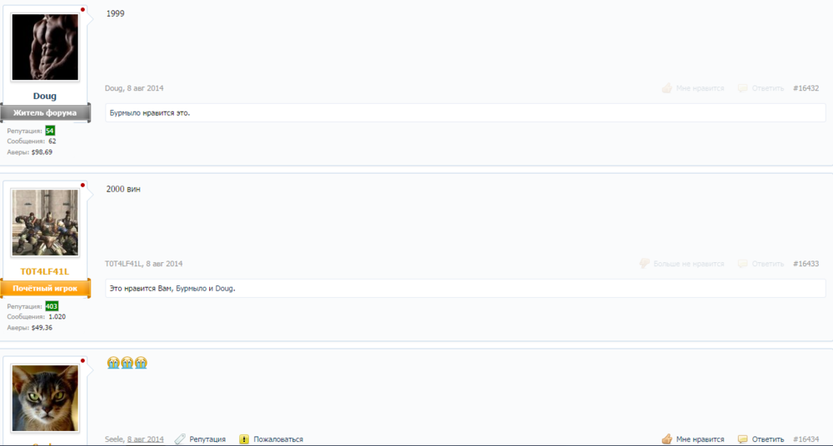Open Doug's avatar profile picture
The height and width of the screenshot is (446, 833).
coord(45,47)
